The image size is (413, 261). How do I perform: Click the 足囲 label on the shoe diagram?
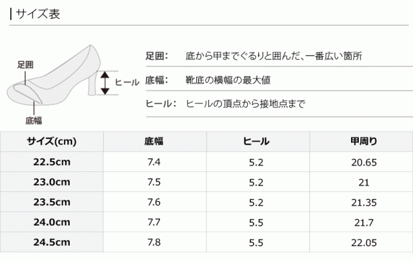tap(26, 64)
